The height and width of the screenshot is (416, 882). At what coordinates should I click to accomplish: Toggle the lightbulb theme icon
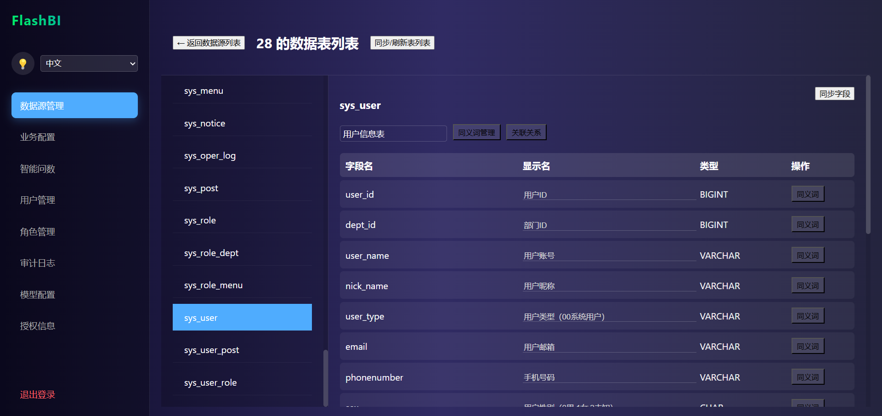pos(23,63)
